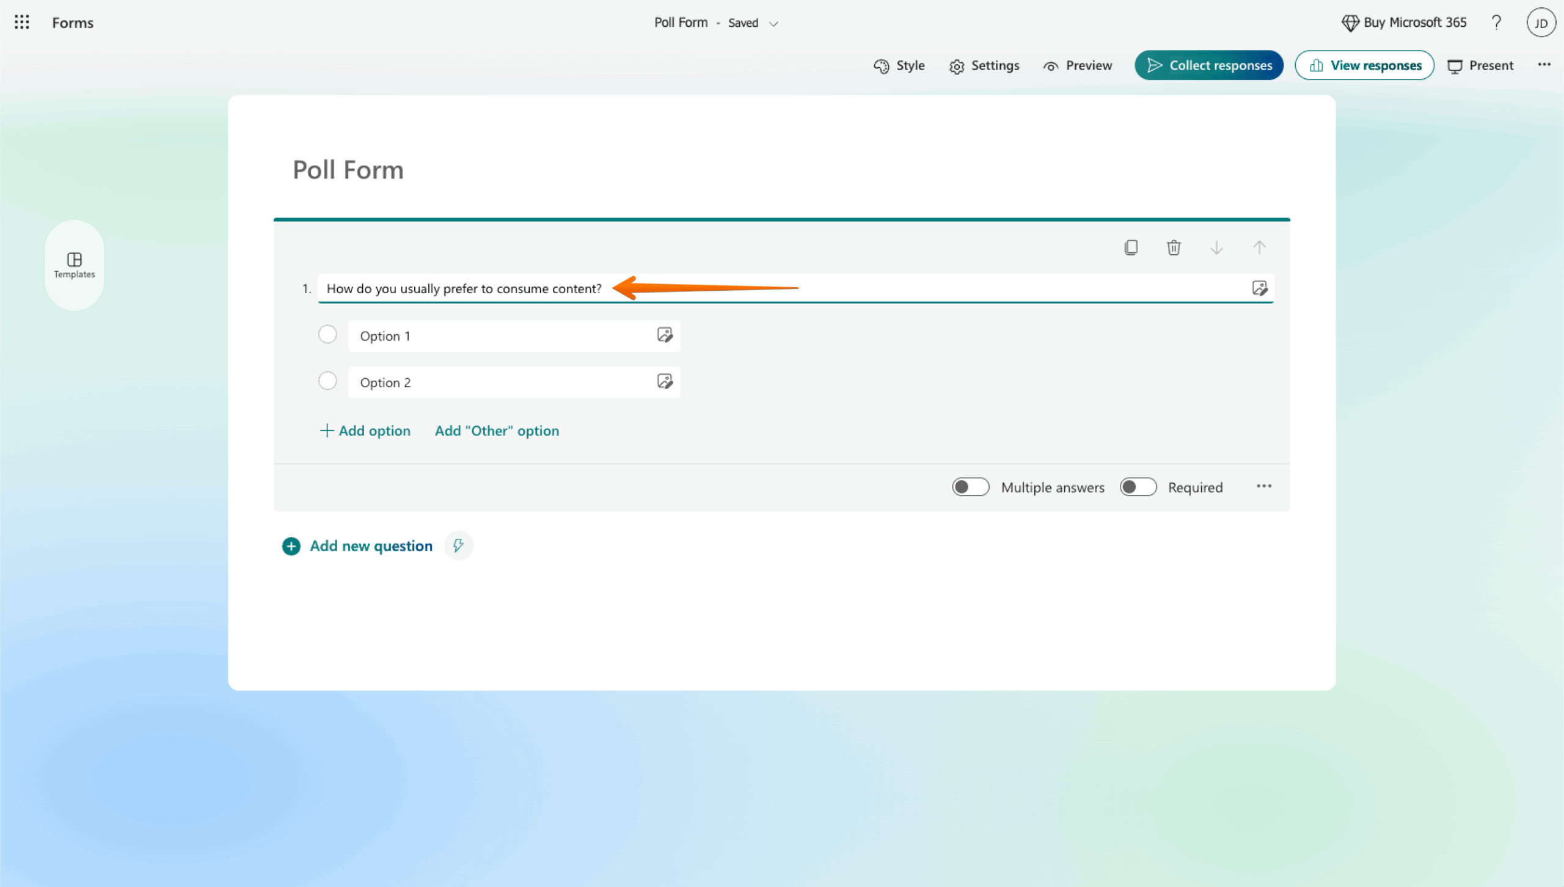This screenshot has height=887, width=1564.
Task: Open the Templates panel
Action: click(x=74, y=265)
